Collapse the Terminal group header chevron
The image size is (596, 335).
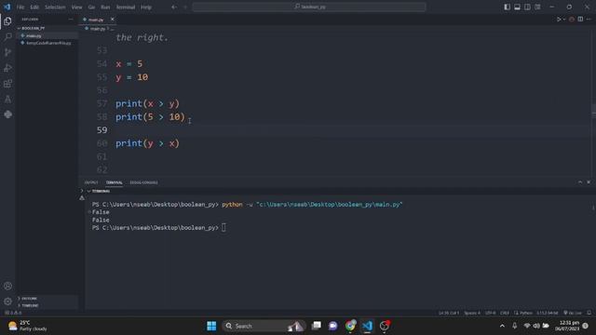click(88, 191)
